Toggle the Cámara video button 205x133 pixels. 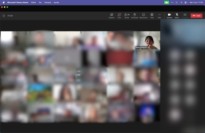pyautogui.click(x=169, y=16)
